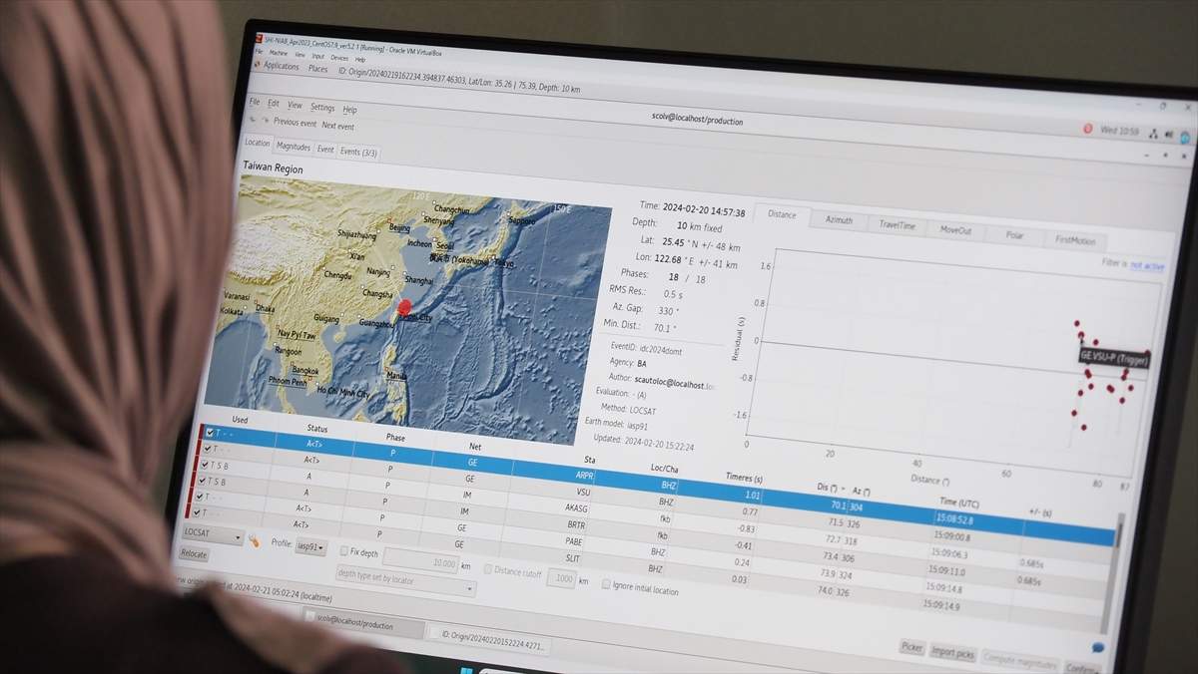This screenshot has height=674, width=1198.
Task: Click the Distance cutoff value field
Action: (561, 578)
